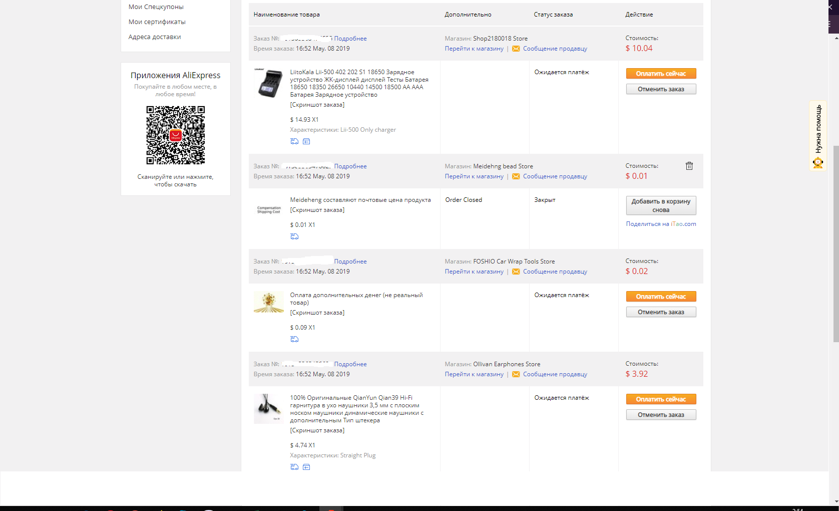Open Мои Спецкупоны in sidebar

156,7
